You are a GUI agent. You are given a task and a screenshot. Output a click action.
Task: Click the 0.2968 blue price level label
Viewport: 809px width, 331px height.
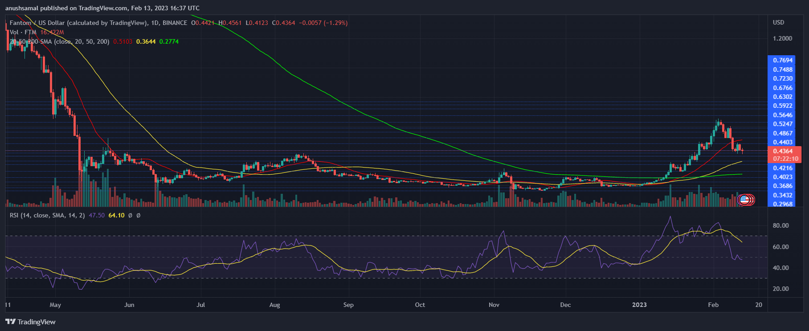coord(783,204)
